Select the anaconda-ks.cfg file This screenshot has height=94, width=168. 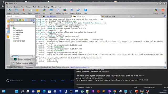(x=19, y=41)
